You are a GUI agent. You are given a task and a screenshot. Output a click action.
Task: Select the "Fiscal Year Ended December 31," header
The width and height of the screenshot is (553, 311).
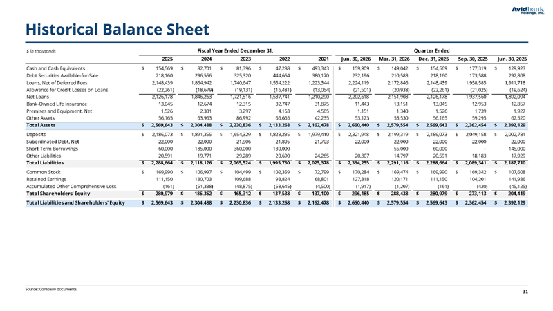235,50
